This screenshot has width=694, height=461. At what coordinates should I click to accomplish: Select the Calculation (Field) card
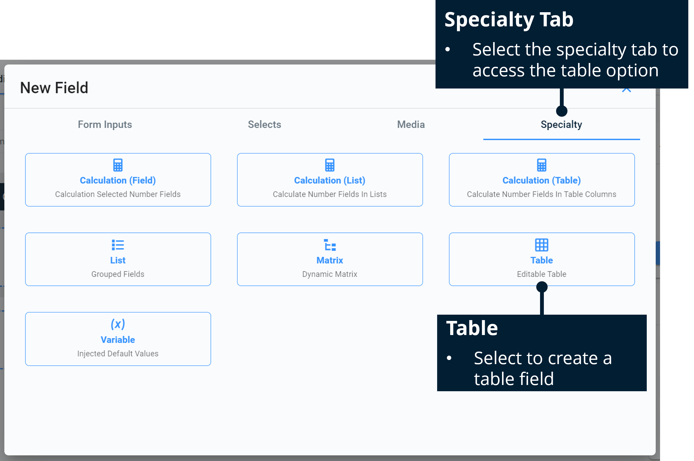[x=118, y=180]
